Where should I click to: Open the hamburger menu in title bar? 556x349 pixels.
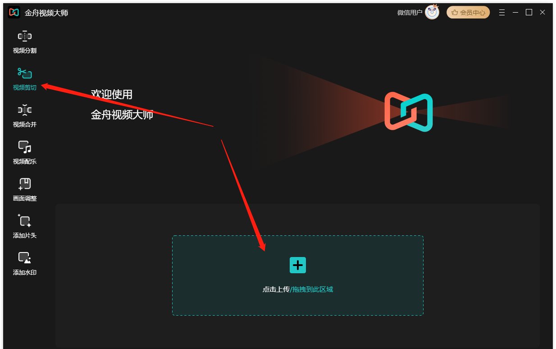[x=502, y=12]
